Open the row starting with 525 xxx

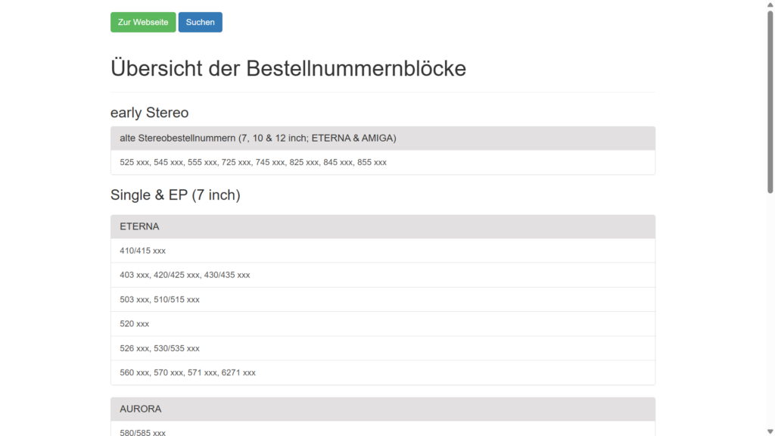pyautogui.click(x=253, y=162)
